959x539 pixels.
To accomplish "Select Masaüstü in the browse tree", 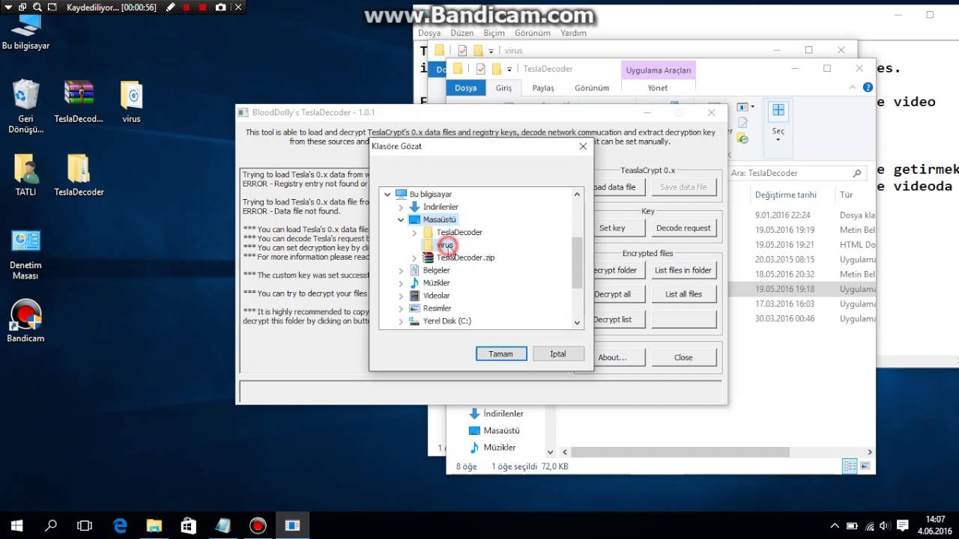I will tap(440, 219).
